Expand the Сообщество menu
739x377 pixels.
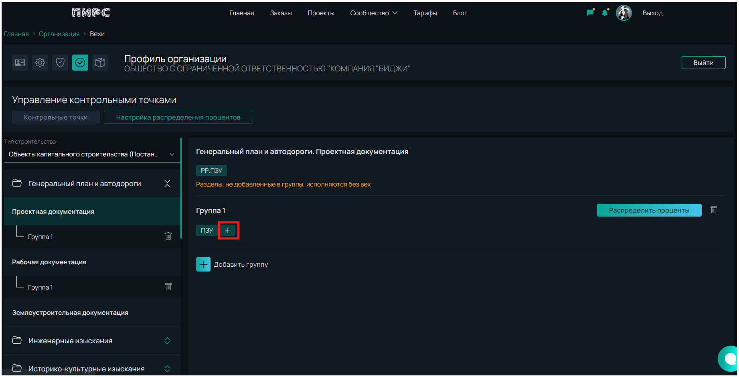point(373,13)
